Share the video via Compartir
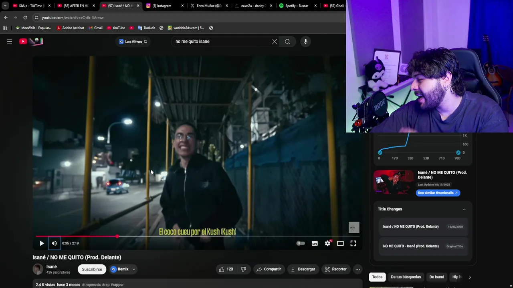The image size is (513, 288). click(x=269, y=269)
